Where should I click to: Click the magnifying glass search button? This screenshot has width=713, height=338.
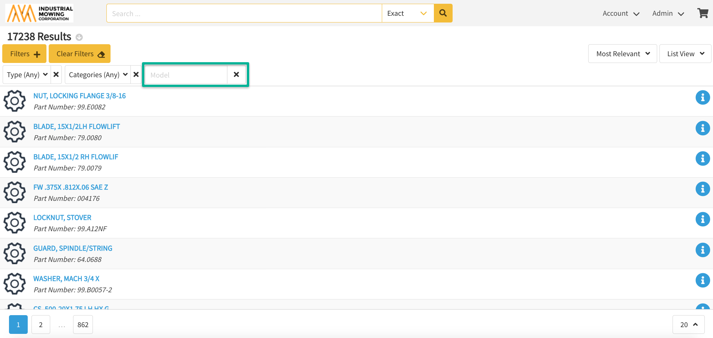tap(443, 13)
